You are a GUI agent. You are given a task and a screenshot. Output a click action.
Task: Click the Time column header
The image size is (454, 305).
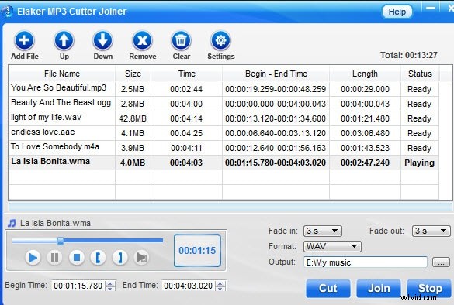[186, 74]
